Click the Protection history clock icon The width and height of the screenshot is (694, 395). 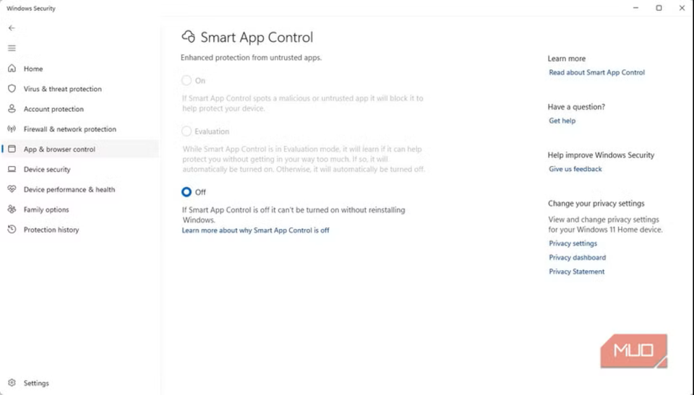(x=12, y=230)
